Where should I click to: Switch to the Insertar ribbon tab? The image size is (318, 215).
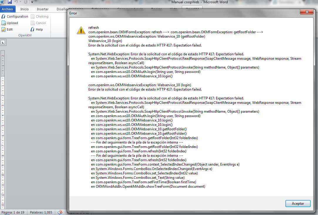point(43,9)
